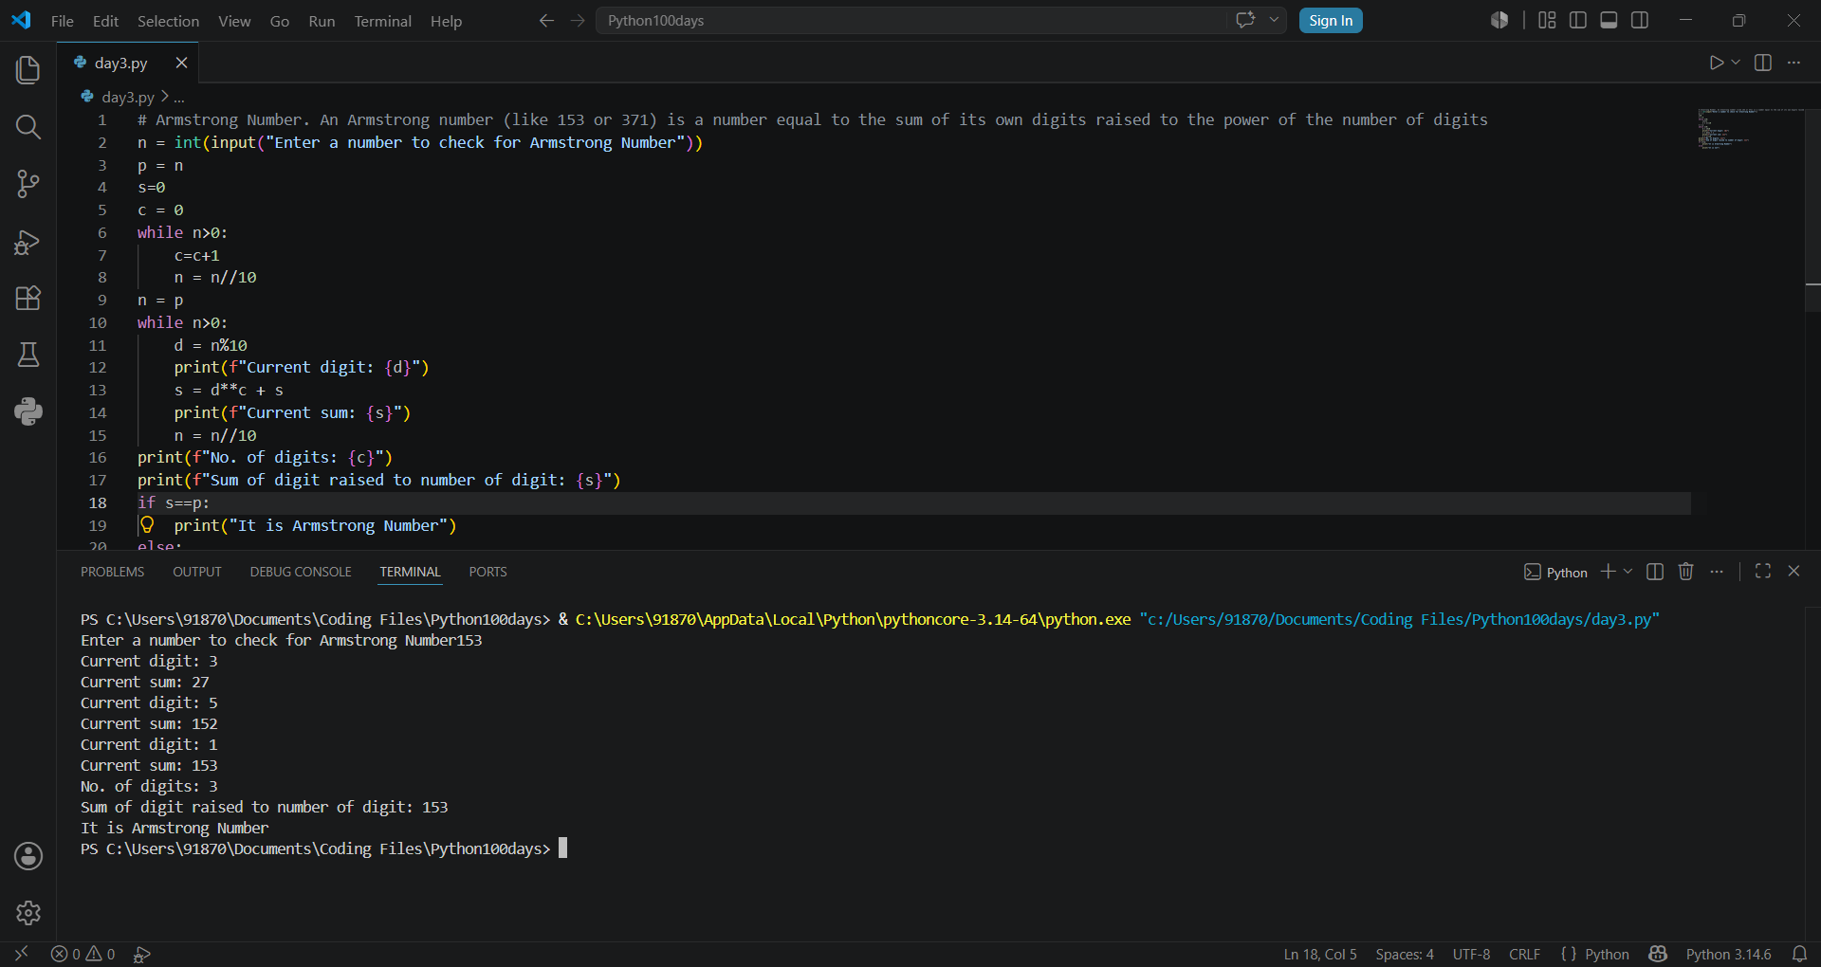The width and height of the screenshot is (1821, 967).
Task: Open notifications bell in status bar
Action: click(1799, 954)
